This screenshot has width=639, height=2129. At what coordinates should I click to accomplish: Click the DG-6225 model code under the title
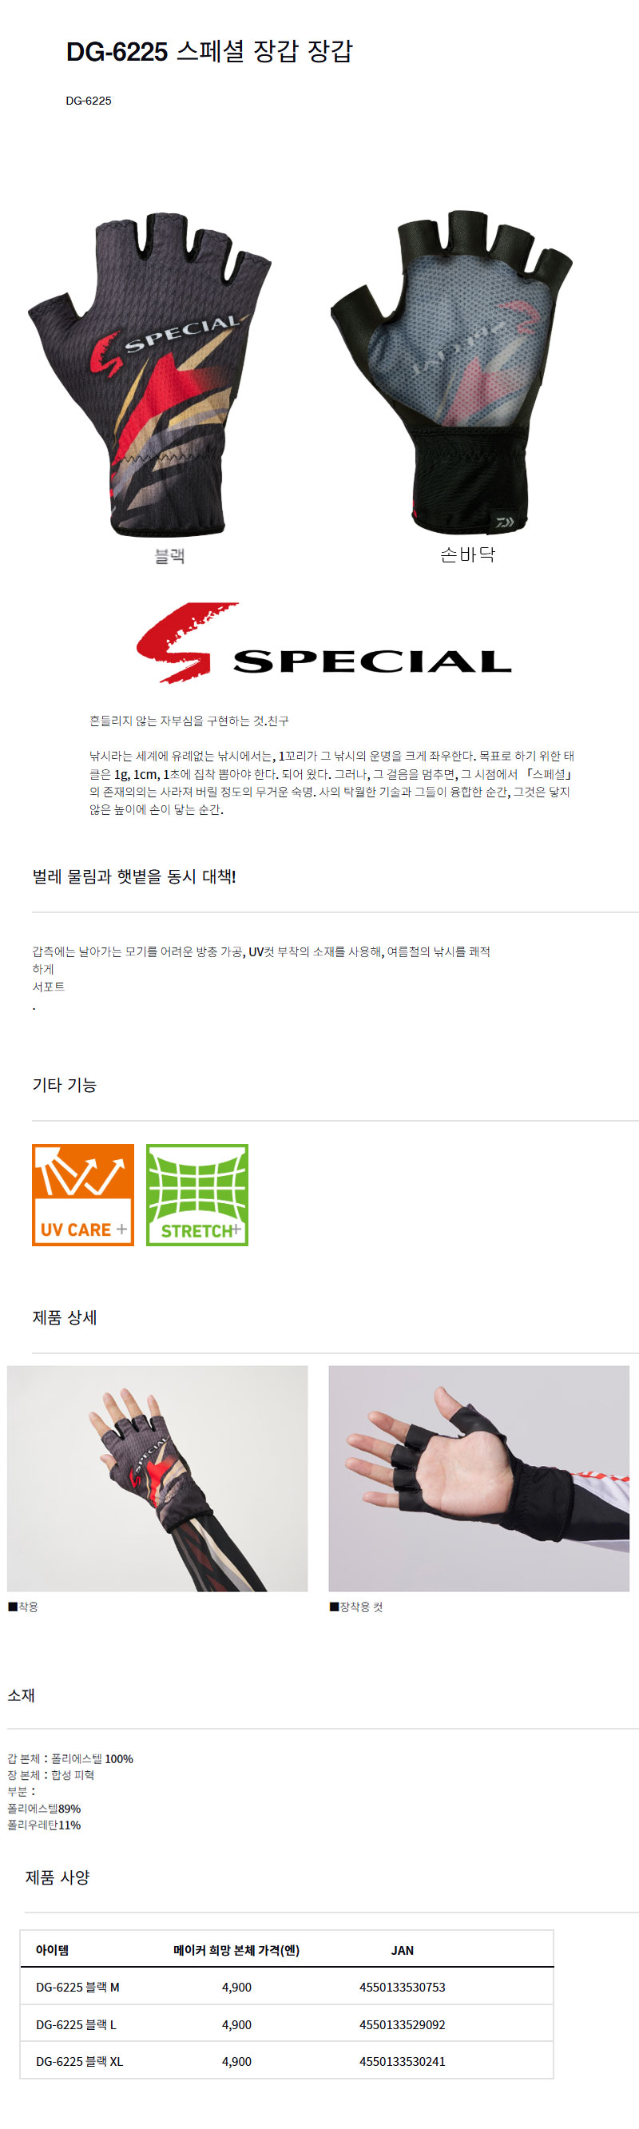pos(89,101)
